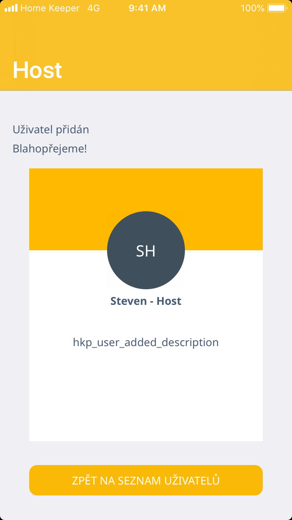Viewport: 292px width, 520px height.
Task: Click the 100% battery percentage
Action: (x=252, y=8)
